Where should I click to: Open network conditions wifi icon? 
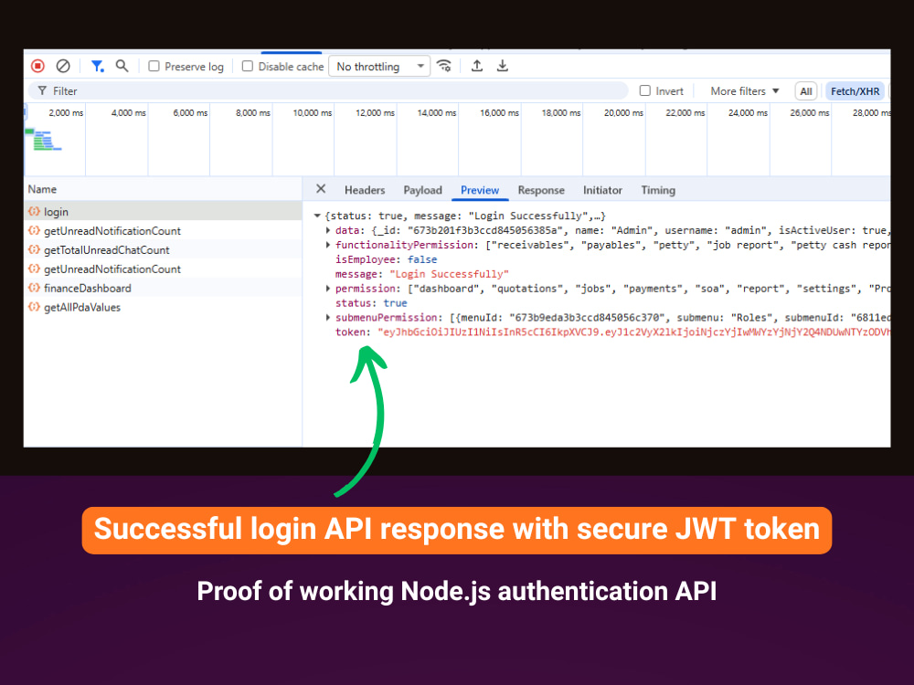point(444,66)
